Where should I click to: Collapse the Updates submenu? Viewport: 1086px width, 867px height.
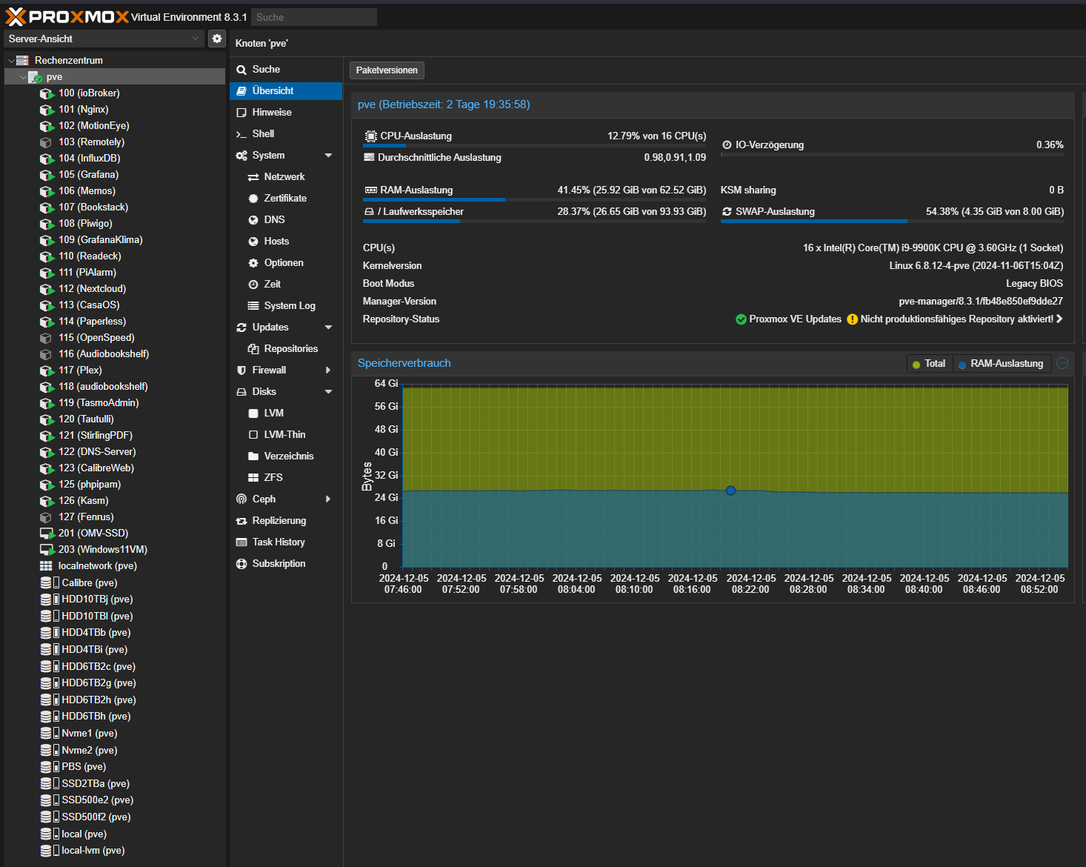328,327
